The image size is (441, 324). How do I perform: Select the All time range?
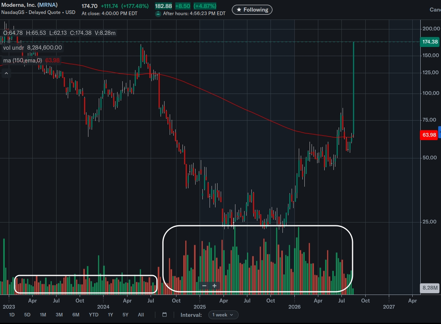(x=141, y=315)
